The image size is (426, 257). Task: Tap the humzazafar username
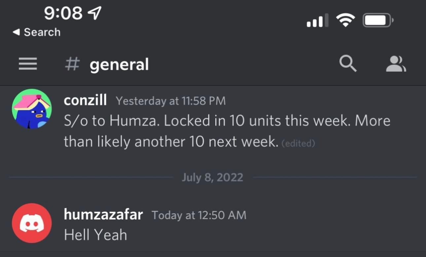[x=103, y=214]
